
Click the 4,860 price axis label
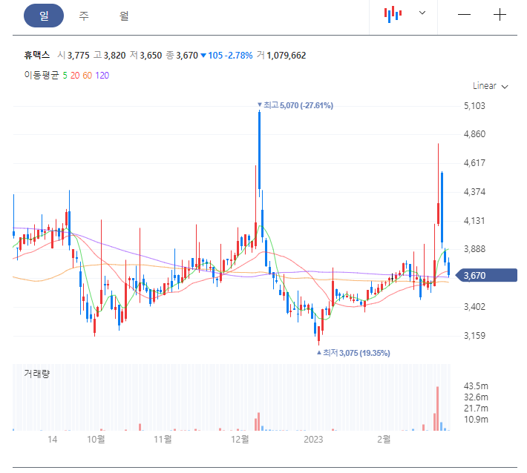tap(474, 134)
